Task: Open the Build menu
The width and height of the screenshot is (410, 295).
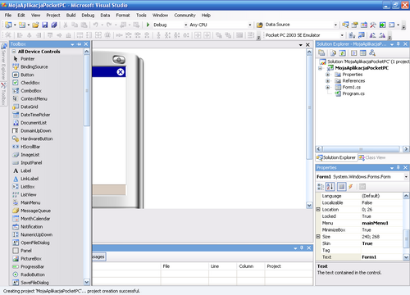Action: 71,16
